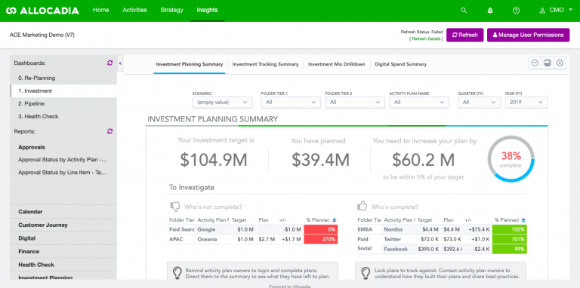Open the help question mark icon
Screen dimensions: 580x288
pos(517,11)
